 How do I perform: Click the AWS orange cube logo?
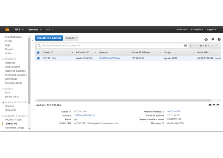pos(7,29)
